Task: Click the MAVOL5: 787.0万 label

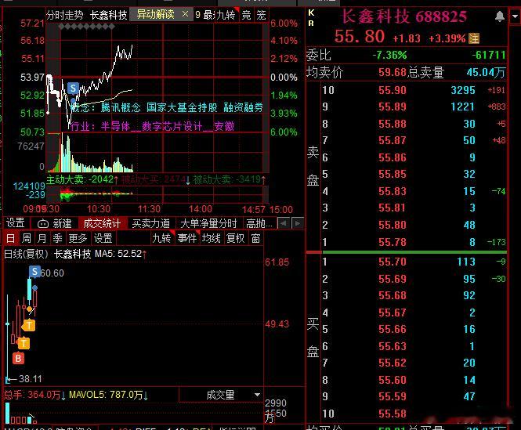Action: click(x=108, y=395)
